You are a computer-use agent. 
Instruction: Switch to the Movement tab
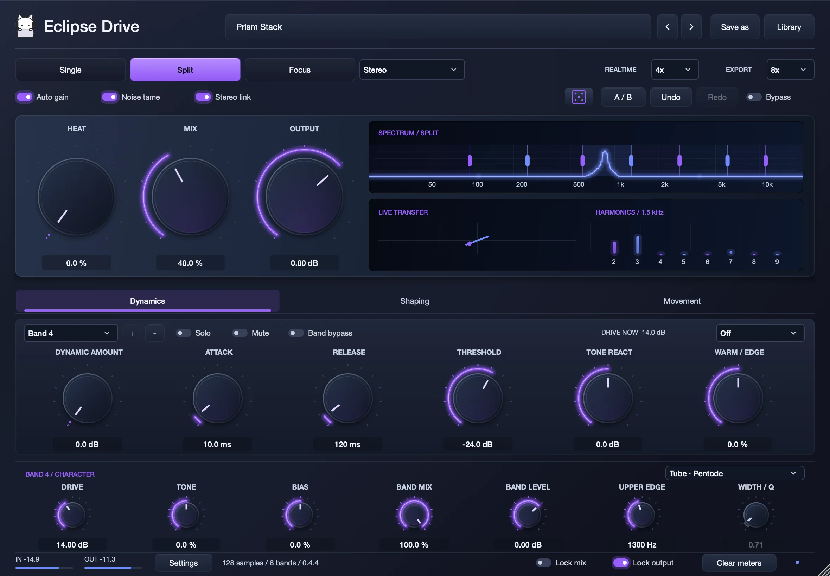(682, 301)
